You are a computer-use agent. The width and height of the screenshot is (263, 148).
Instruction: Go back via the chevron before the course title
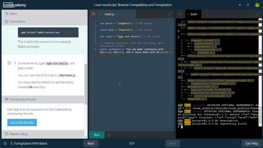(93, 5)
